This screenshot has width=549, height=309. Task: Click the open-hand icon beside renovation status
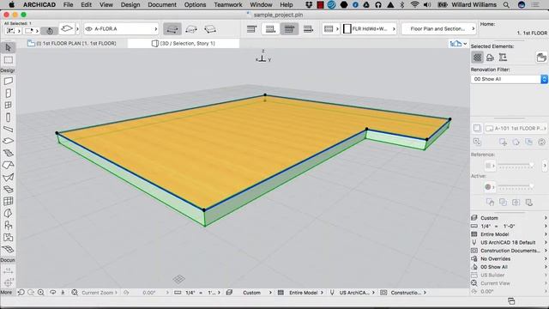tap(541, 58)
